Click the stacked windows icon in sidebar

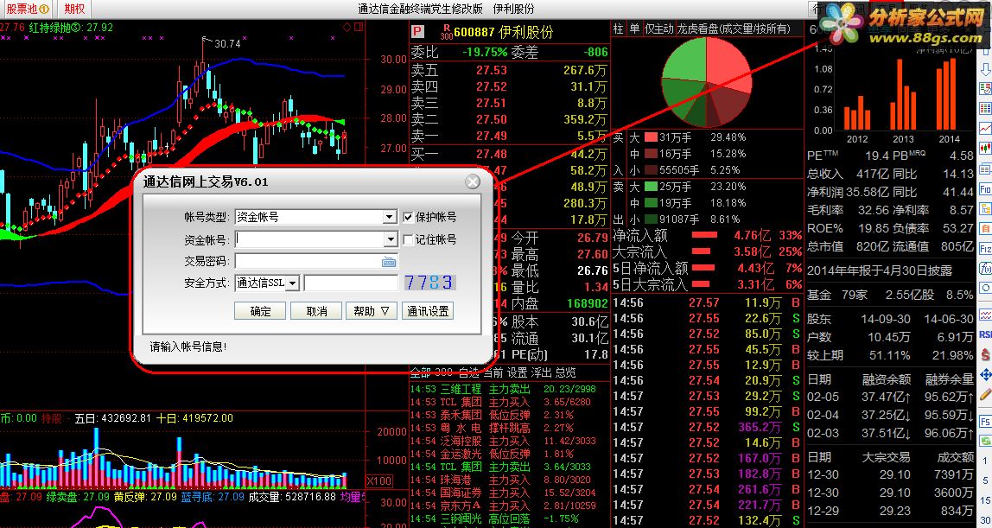point(986,169)
